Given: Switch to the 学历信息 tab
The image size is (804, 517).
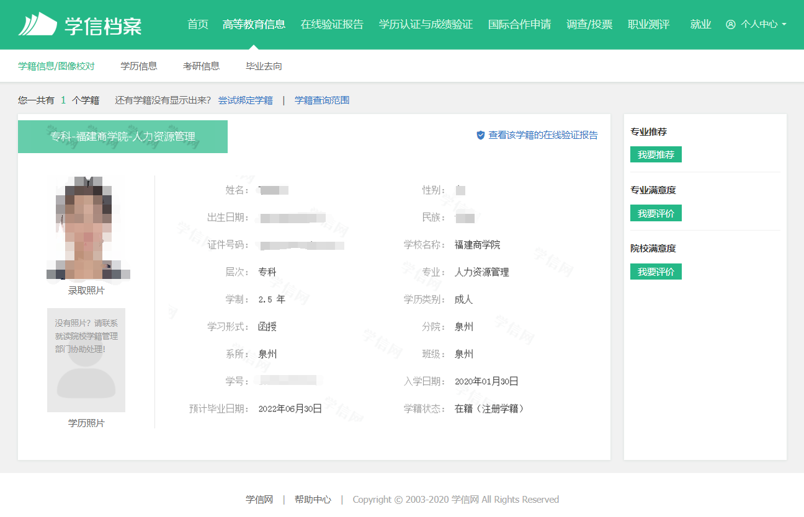Looking at the screenshot, I should pyautogui.click(x=138, y=66).
